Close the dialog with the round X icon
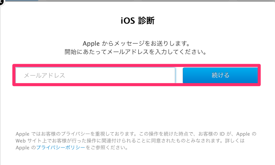Screen dimensions: 275x165 (x=2, y=2)
